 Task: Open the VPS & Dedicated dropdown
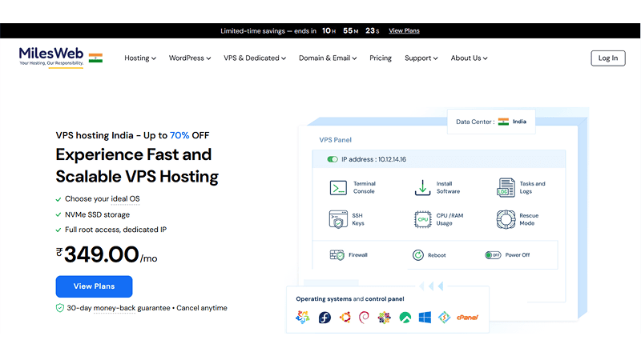coord(255,58)
